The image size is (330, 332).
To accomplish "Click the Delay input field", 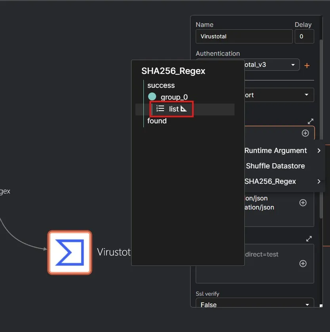I will 304,36.
